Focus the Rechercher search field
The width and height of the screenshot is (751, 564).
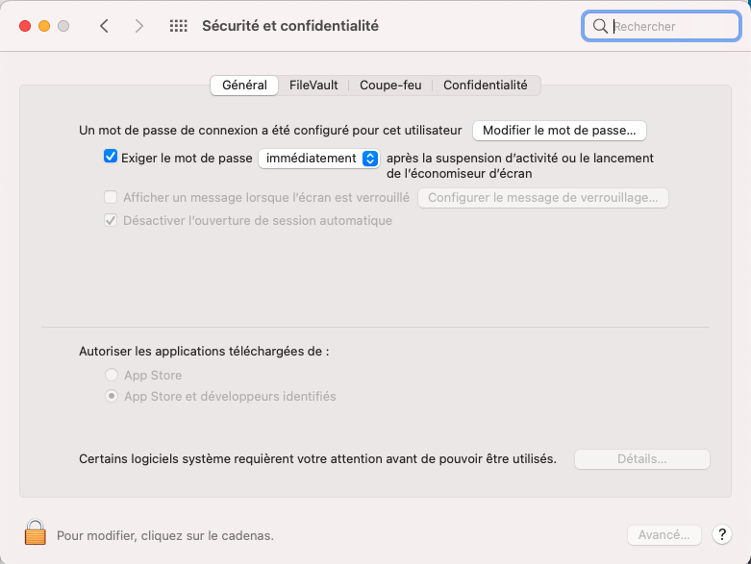pos(662,26)
